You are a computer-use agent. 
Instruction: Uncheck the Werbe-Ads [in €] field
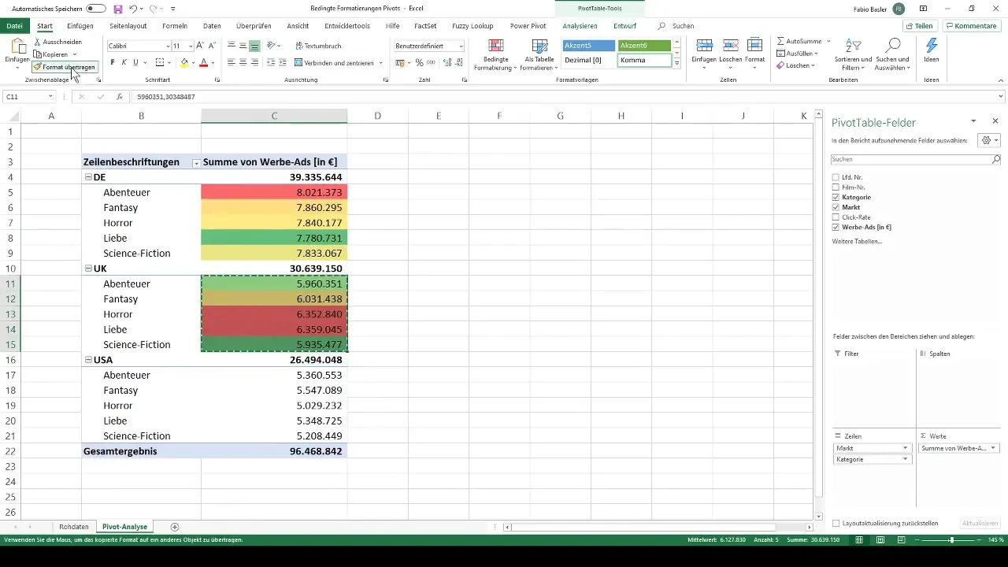click(x=836, y=227)
